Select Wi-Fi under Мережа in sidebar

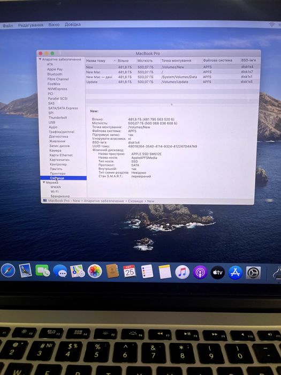[x=55, y=192]
